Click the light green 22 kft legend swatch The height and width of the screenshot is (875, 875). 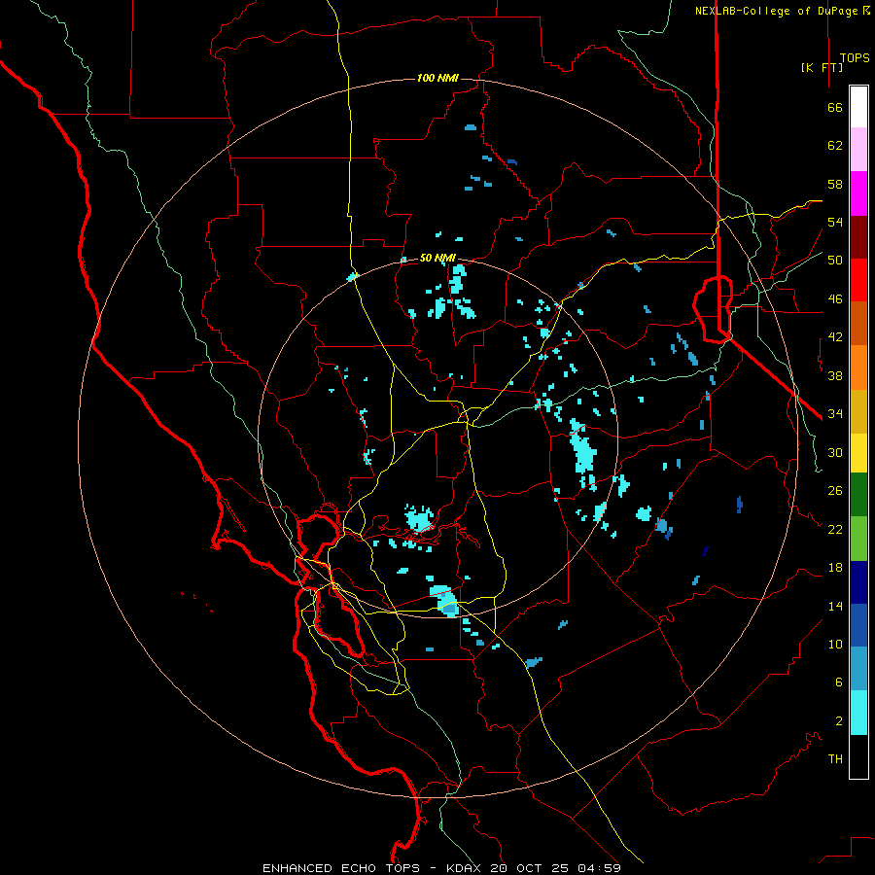(x=858, y=539)
